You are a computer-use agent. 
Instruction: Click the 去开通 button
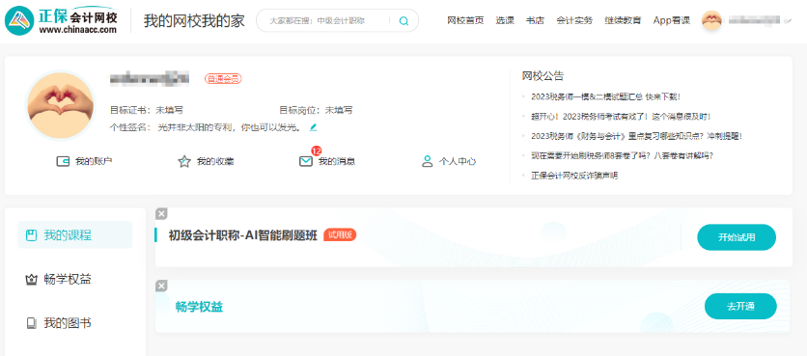click(740, 307)
